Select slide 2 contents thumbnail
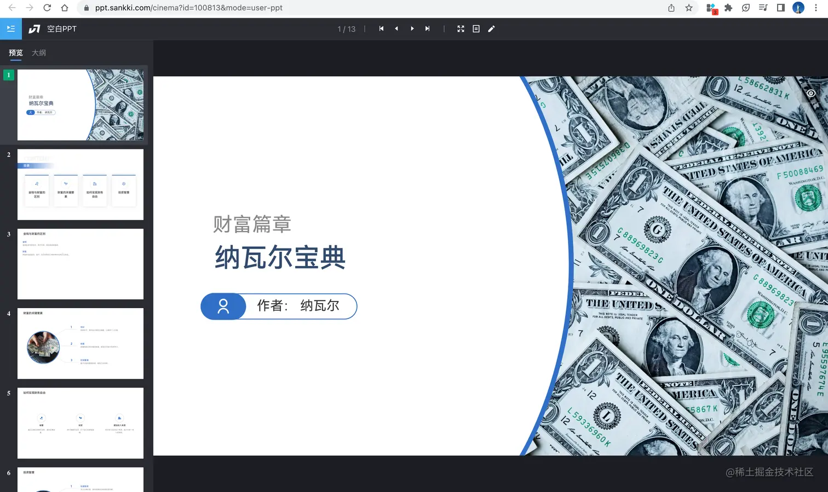The image size is (828, 492). point(81,184)
